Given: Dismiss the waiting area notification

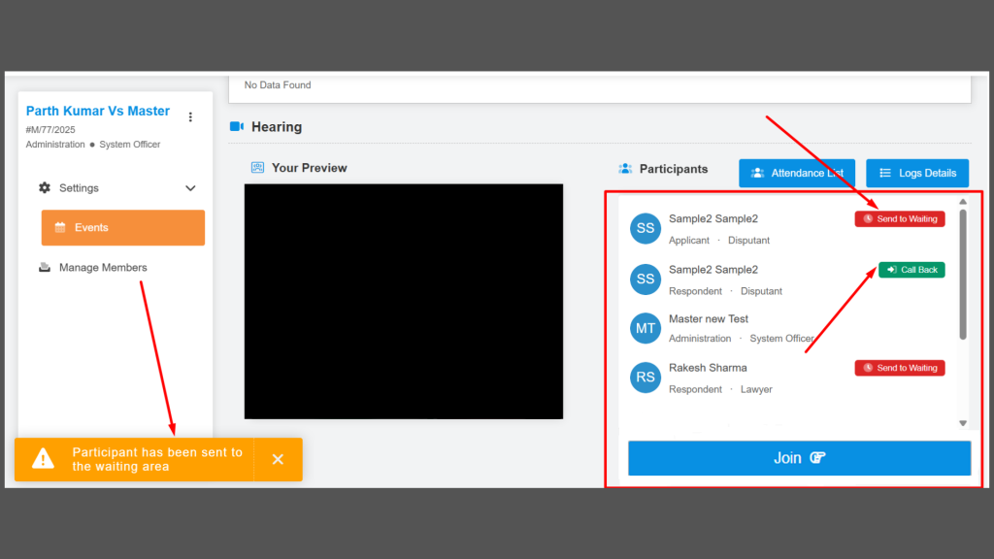Looking at the screenshot, I should click(278, 459).
